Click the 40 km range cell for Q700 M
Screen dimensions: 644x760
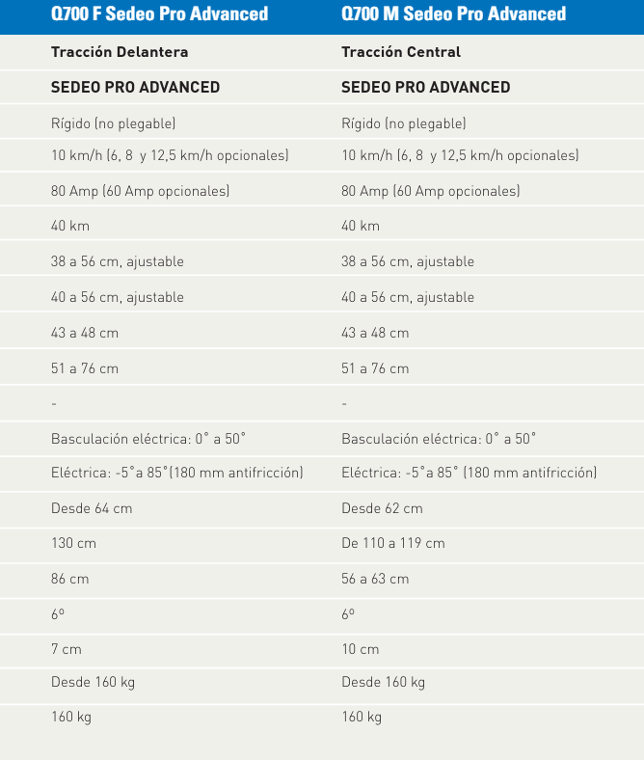pyautogui.click(x=361, y=226)
